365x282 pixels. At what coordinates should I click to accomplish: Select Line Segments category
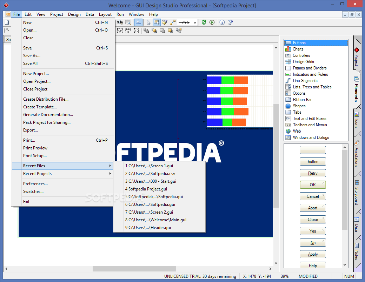pos(305,81)
